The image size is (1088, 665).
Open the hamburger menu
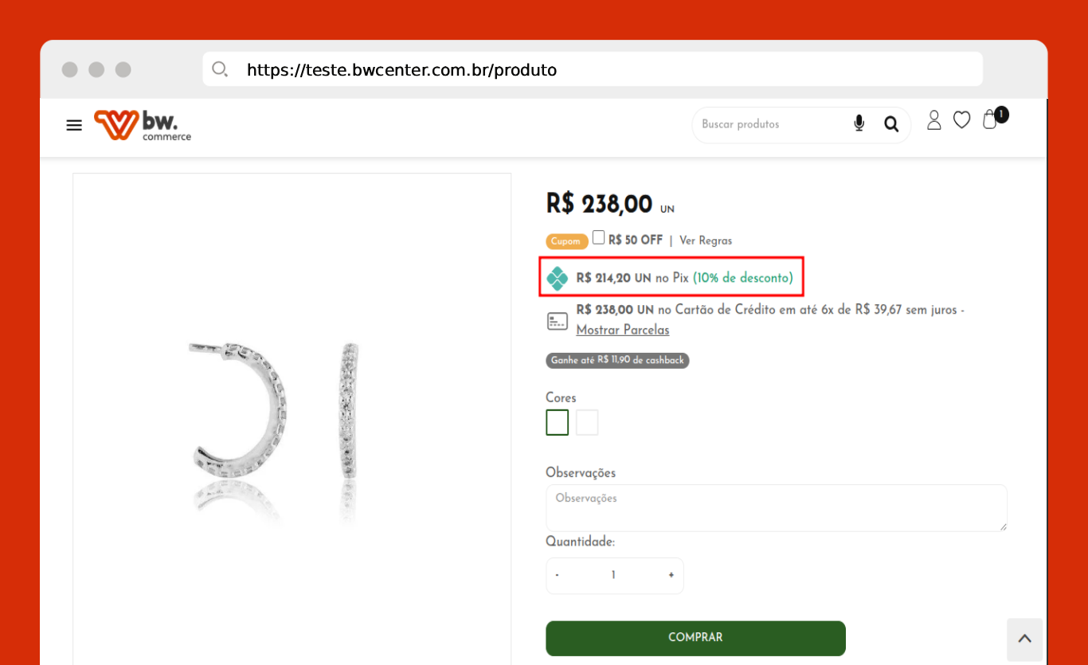click(x=74, y=126)
